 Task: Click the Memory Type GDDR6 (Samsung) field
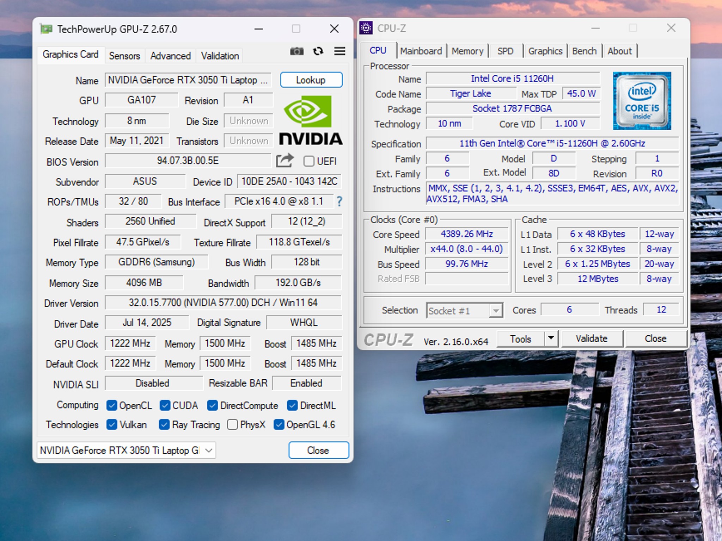pyautogui.click(x=157, y=262)
